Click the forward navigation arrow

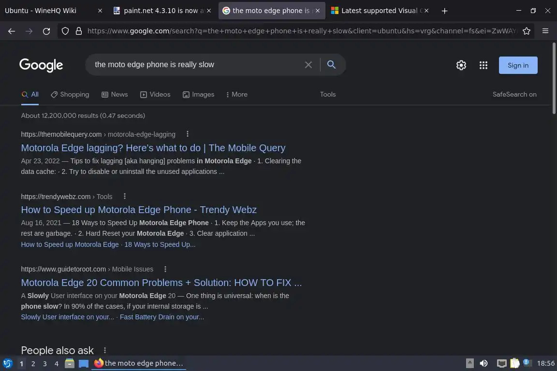coord(29,31)
